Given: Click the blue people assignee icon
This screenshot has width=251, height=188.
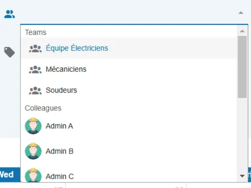Looking at the screenshot, I should [9, 14].
